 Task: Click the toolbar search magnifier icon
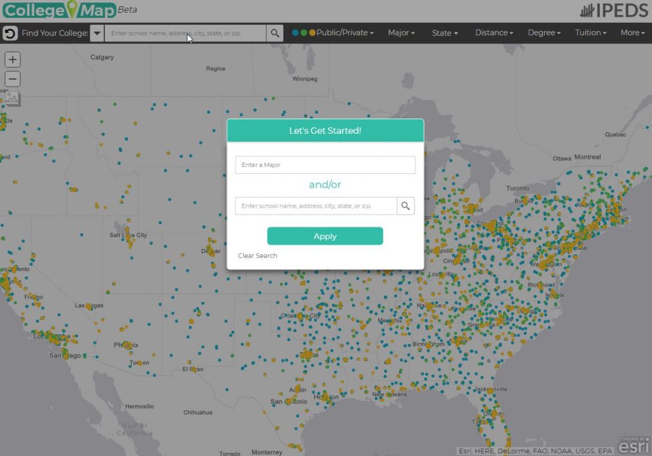pyautogui.click(x=274, y=33)
